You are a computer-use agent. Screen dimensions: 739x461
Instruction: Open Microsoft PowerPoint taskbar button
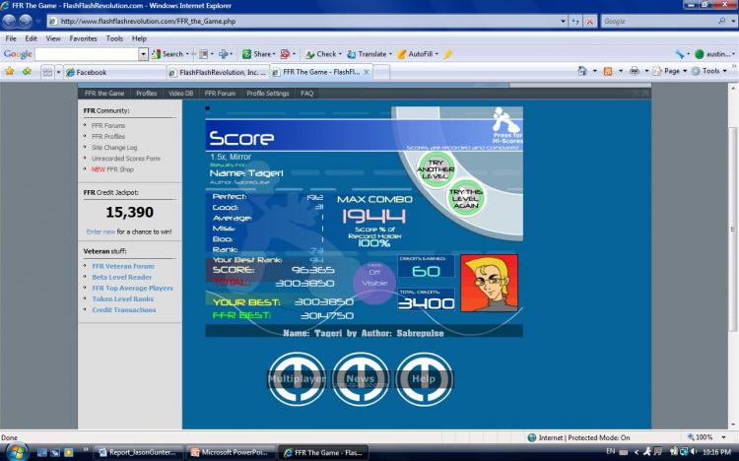(230, 452)
